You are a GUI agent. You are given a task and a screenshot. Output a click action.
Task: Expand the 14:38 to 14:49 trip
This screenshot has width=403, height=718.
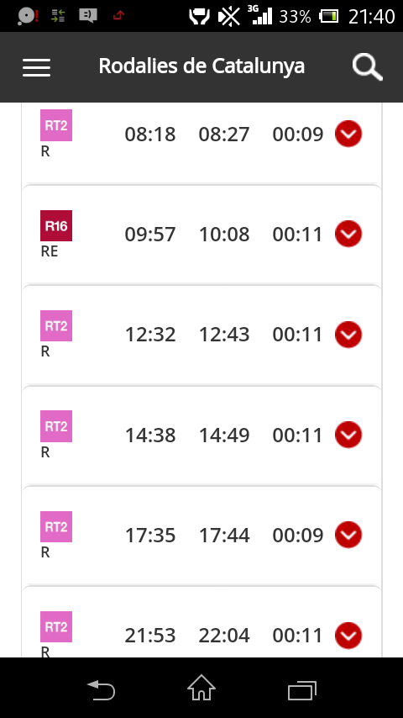[x=348, y=435]
